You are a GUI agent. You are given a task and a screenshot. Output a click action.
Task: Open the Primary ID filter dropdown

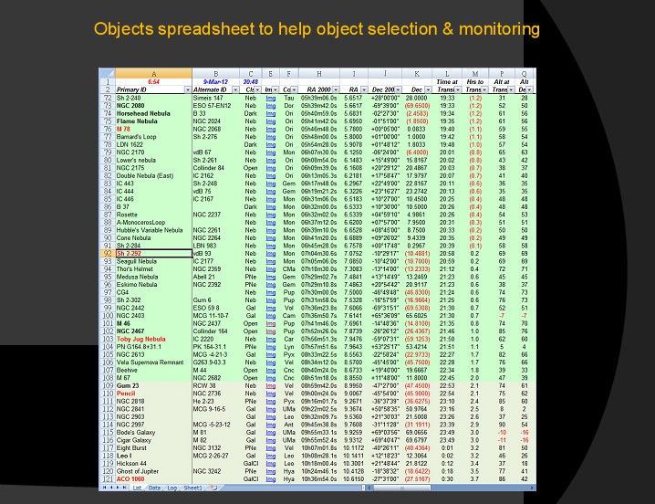187,89
